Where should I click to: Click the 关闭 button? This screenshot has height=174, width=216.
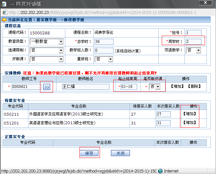[120, 153]
